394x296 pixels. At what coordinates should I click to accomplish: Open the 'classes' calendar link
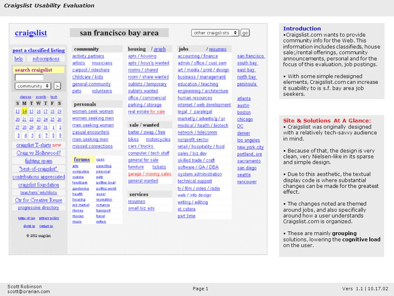25,97
